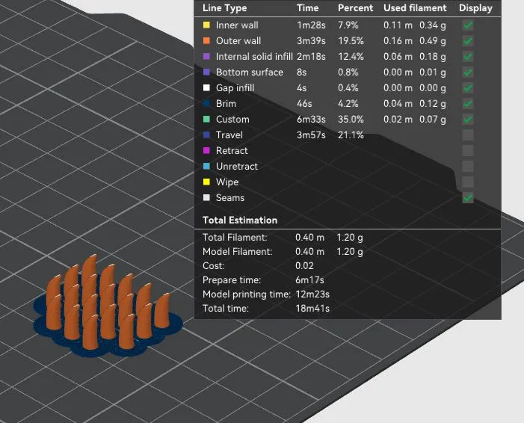The height and width of the screenshot is (423, 524).
Task: Select the Custom row label
Action: (232, 120)
